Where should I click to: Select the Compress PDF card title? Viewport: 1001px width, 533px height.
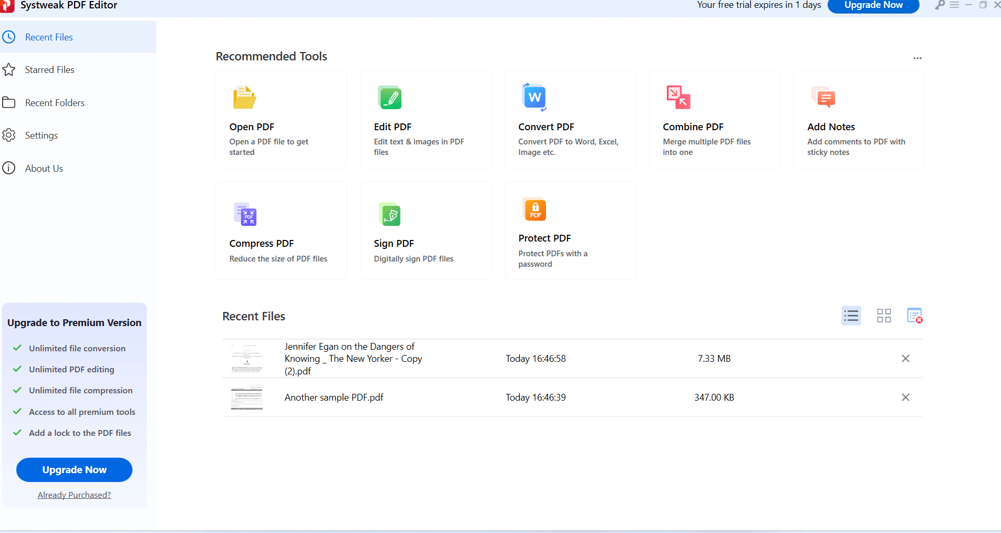click(261, 244)
